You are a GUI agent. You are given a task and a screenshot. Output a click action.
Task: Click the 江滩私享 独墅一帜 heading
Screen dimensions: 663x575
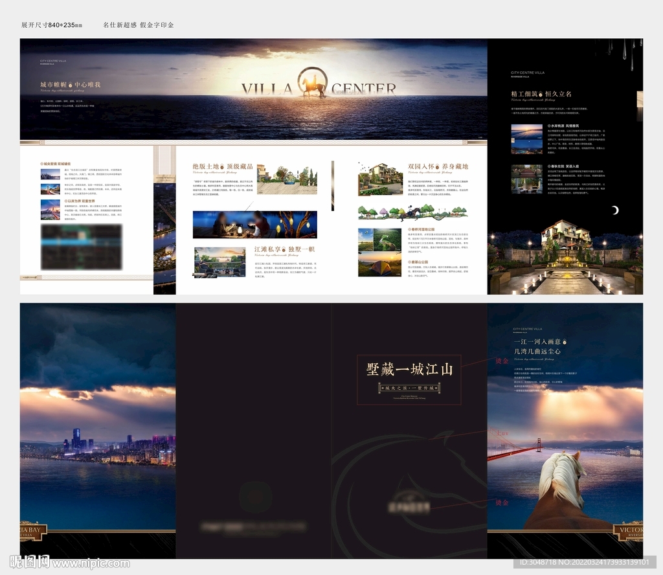[285, 249]
